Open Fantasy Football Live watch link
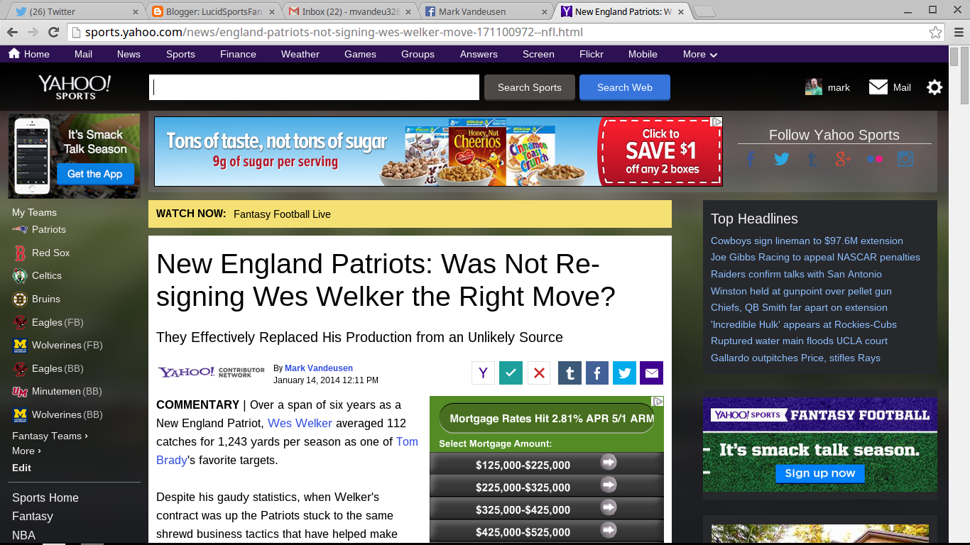The width and height of the screenshot is (970, 545). 282,214
